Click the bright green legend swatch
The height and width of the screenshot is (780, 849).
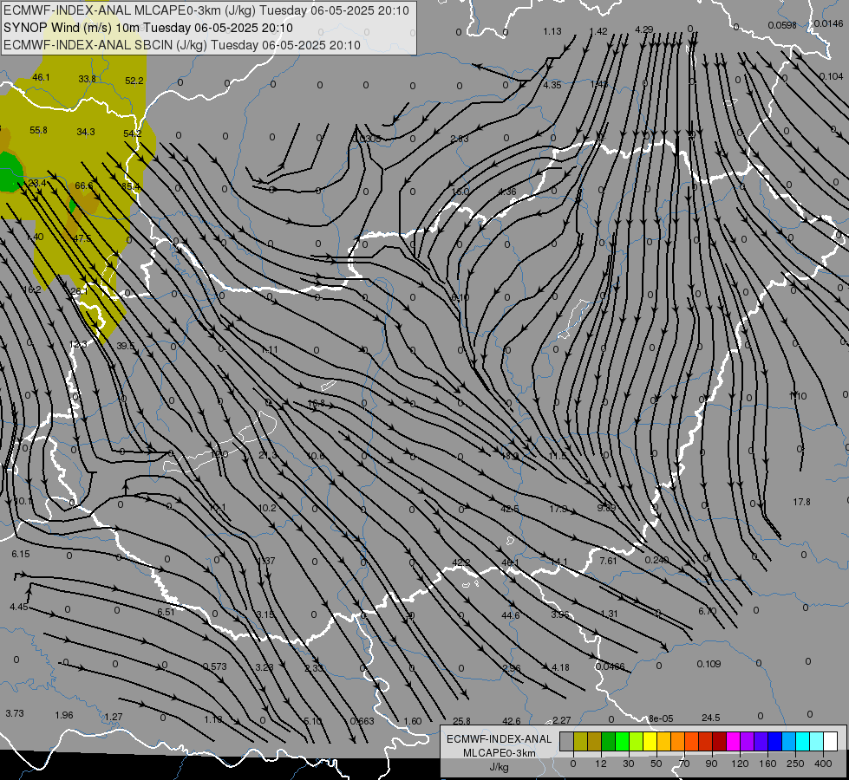pyautogui.click(x=622, y=741)
